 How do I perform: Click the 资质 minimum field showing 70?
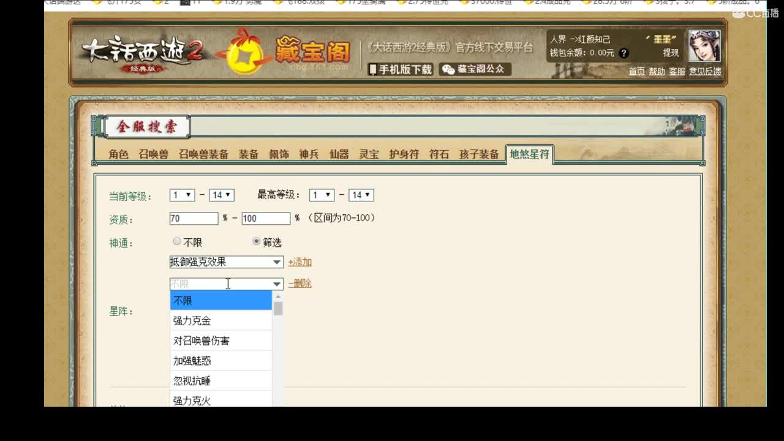coord(194,219)
